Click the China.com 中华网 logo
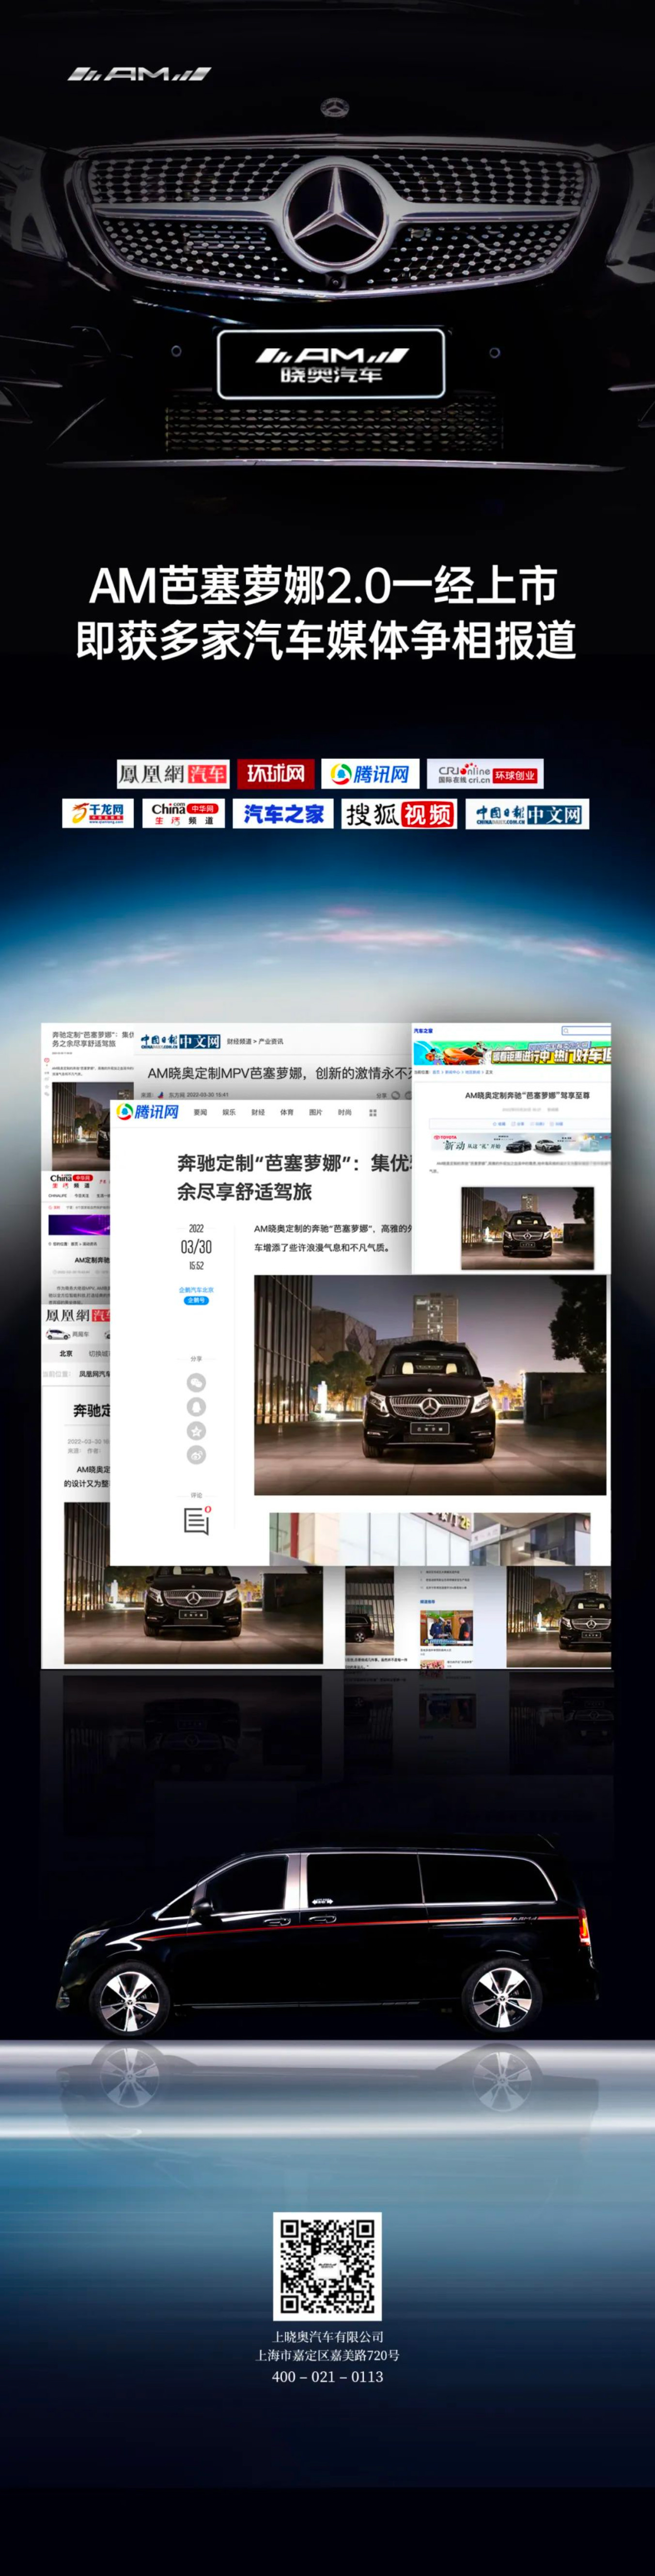This screenshot has height=2576, width=655. point(183,813)
